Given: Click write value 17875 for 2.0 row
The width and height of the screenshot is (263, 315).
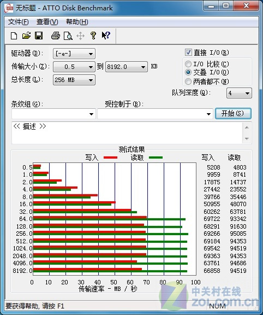Looking at the screenshot, I should point(212,182).
